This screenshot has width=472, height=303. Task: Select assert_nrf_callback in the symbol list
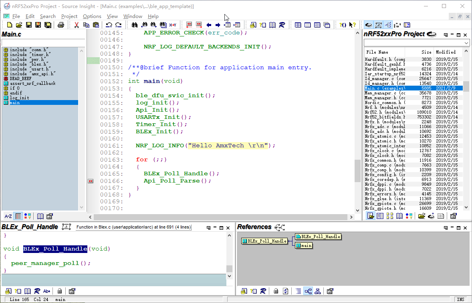pos(33,83)
